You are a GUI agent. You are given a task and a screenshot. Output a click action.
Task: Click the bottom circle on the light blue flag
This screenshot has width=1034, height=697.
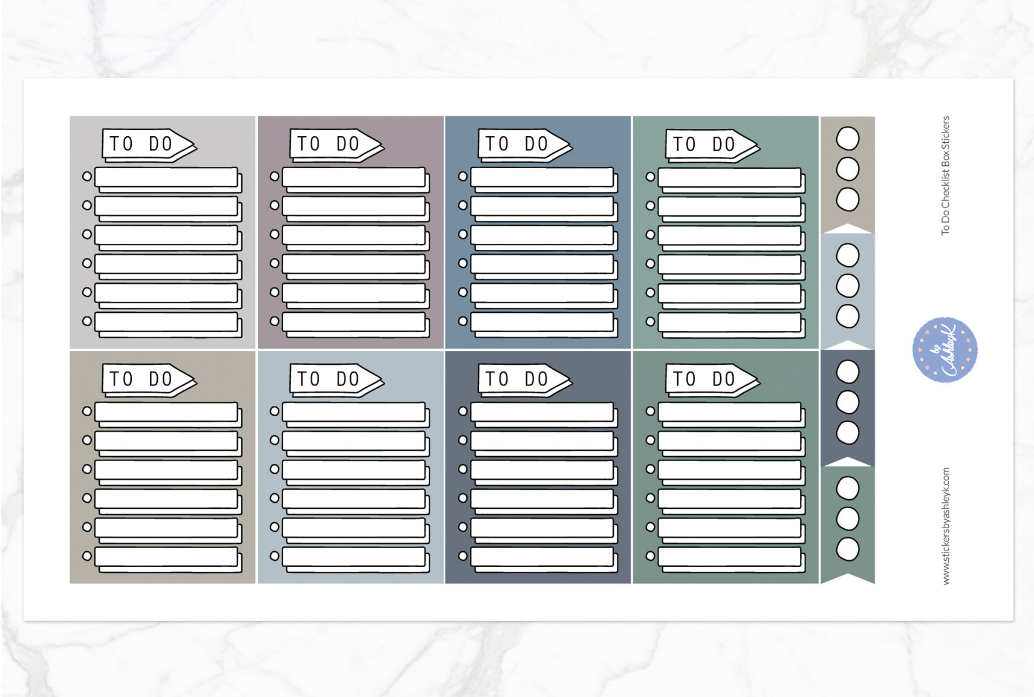(847, 316)
